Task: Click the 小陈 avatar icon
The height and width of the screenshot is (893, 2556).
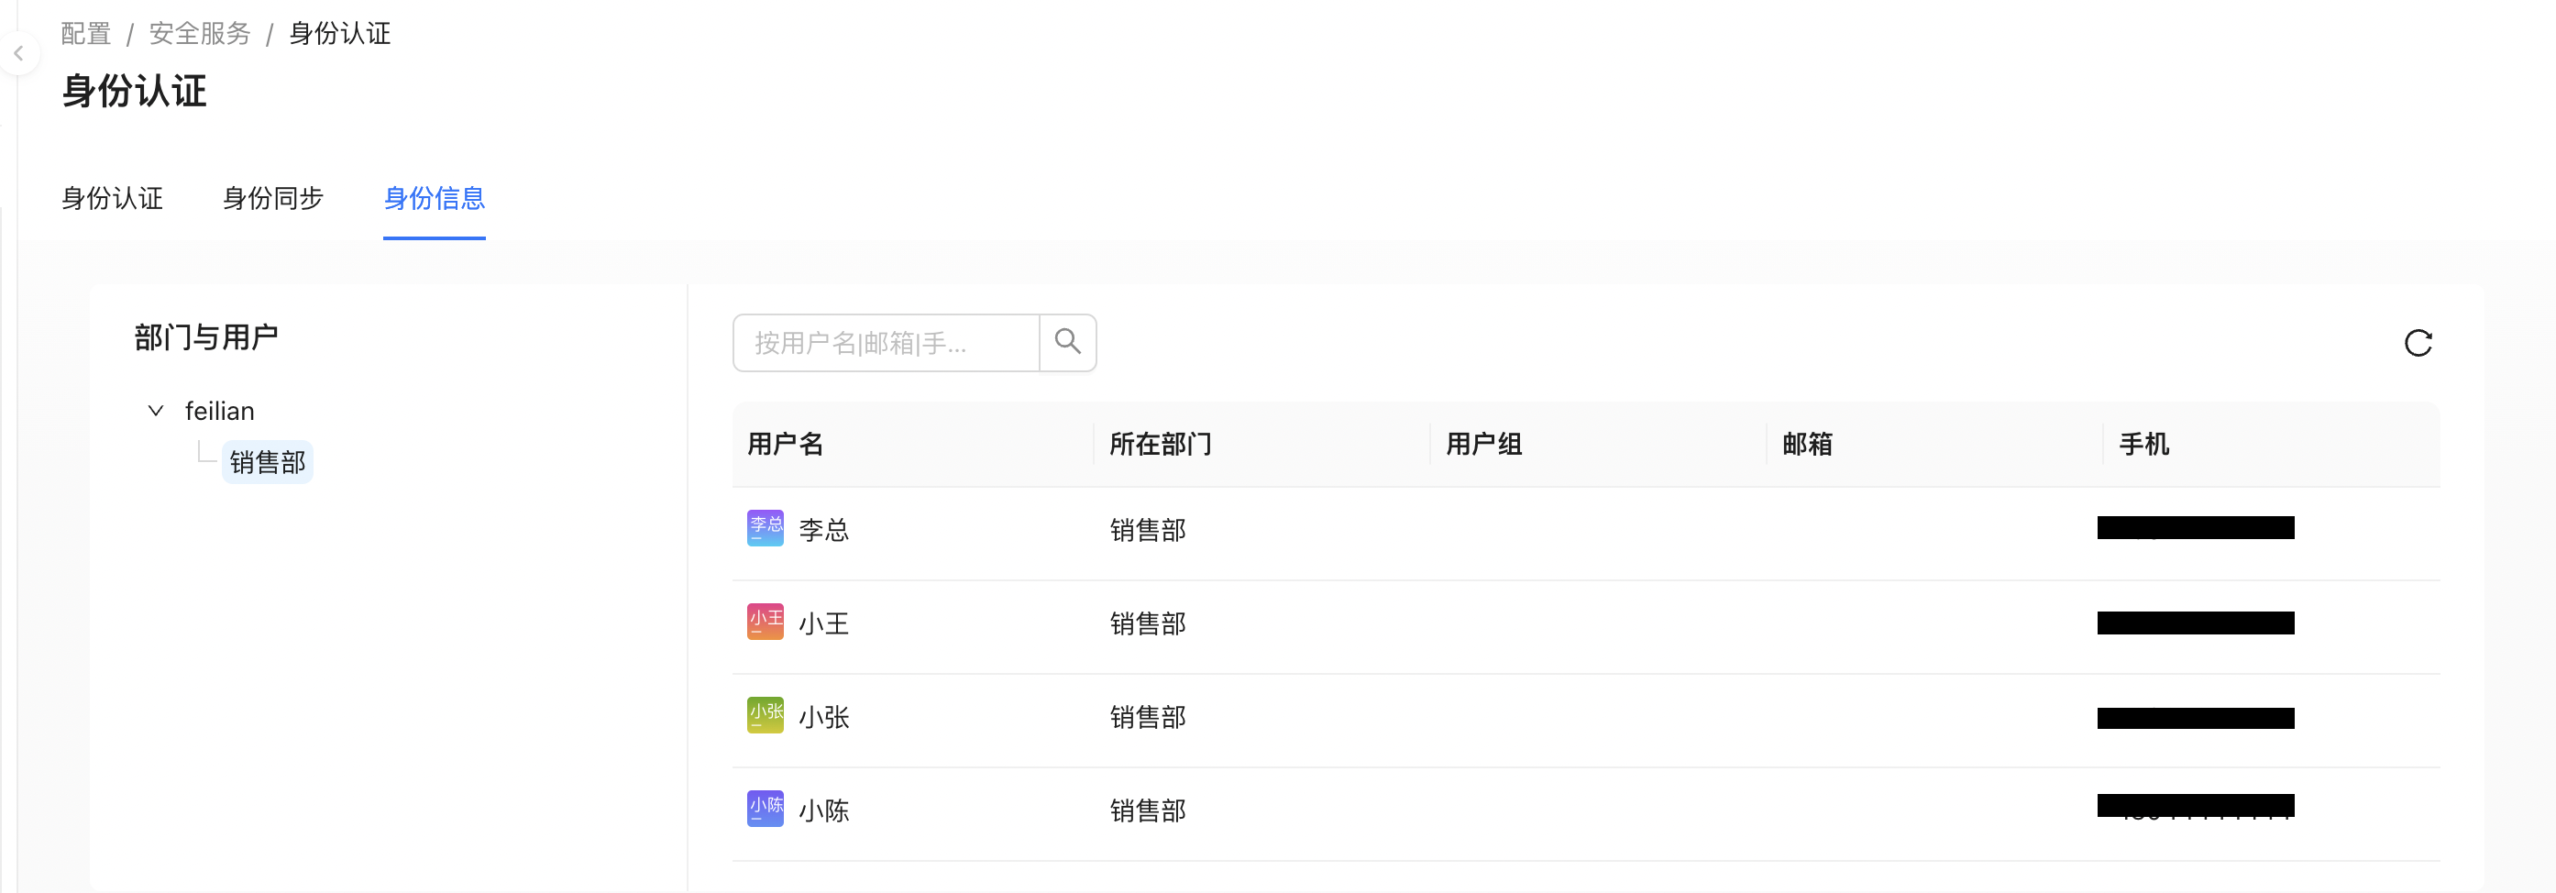Action: 765,809
